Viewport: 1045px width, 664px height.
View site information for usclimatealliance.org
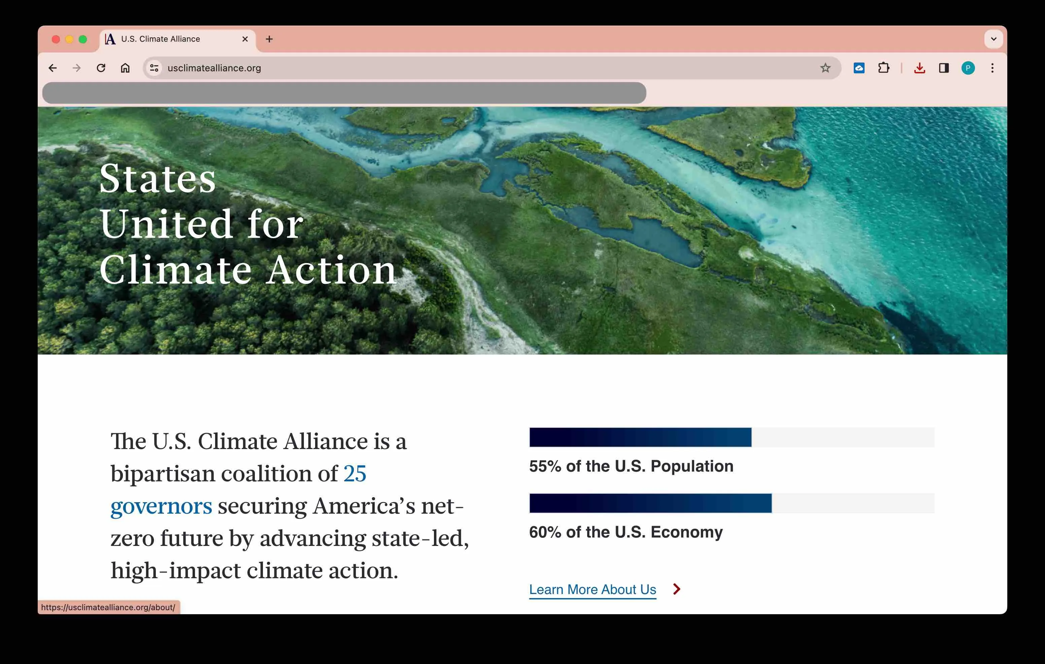pyautogui.click(x=154, y=68)
